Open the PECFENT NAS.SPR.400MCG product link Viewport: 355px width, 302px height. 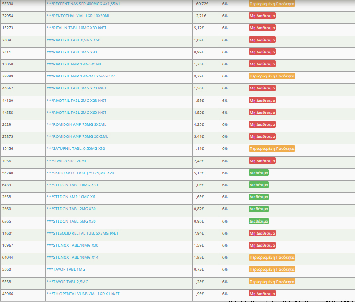point(83,4)
